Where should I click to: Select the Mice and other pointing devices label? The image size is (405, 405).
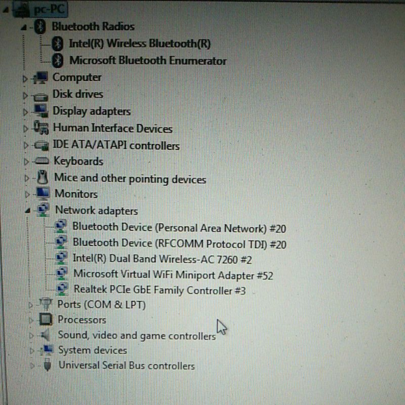[130, 179]
